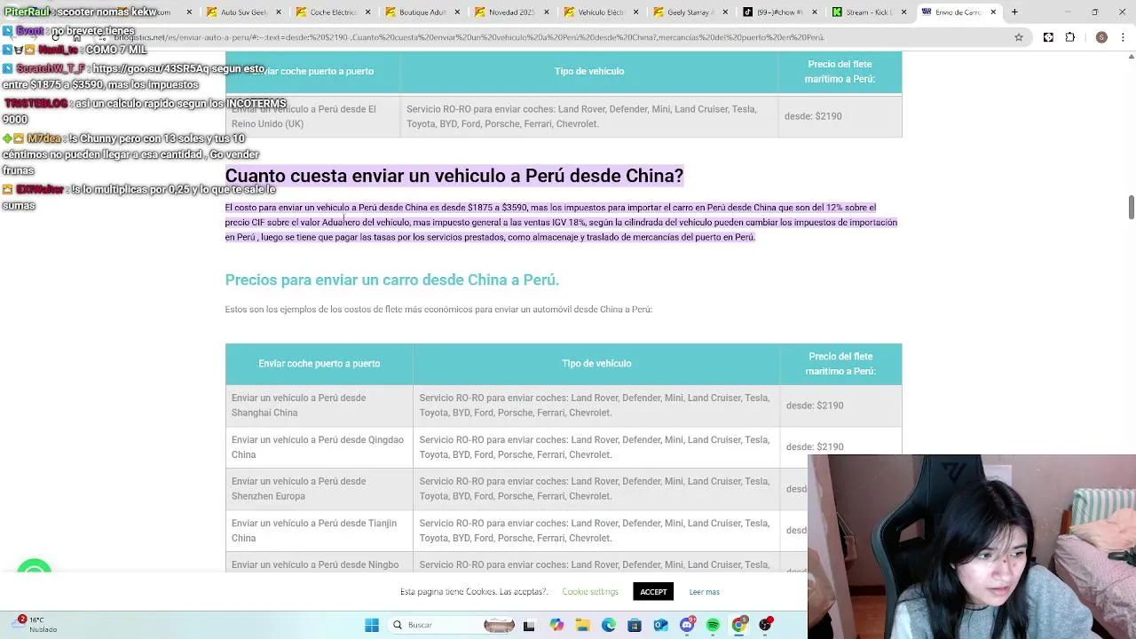The height and width of the screenshot is (639, 1136).
Task: Click 'Enviar un vehículo a Perú desde Ningbo' cell
Action: coord(319,564)
